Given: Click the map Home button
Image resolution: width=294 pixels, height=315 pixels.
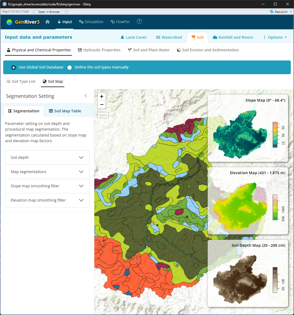Looking at the screenshot, I should tap(103, 115).
